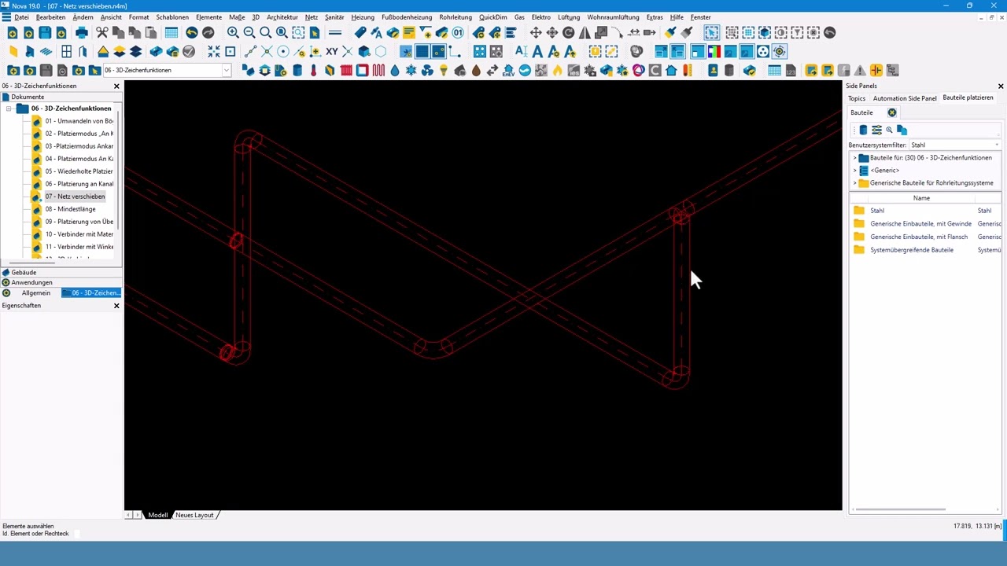Click the mirror triangle icon
Image resolution: width=1007 pixels, height=566 pixels.
pos(585,33)
